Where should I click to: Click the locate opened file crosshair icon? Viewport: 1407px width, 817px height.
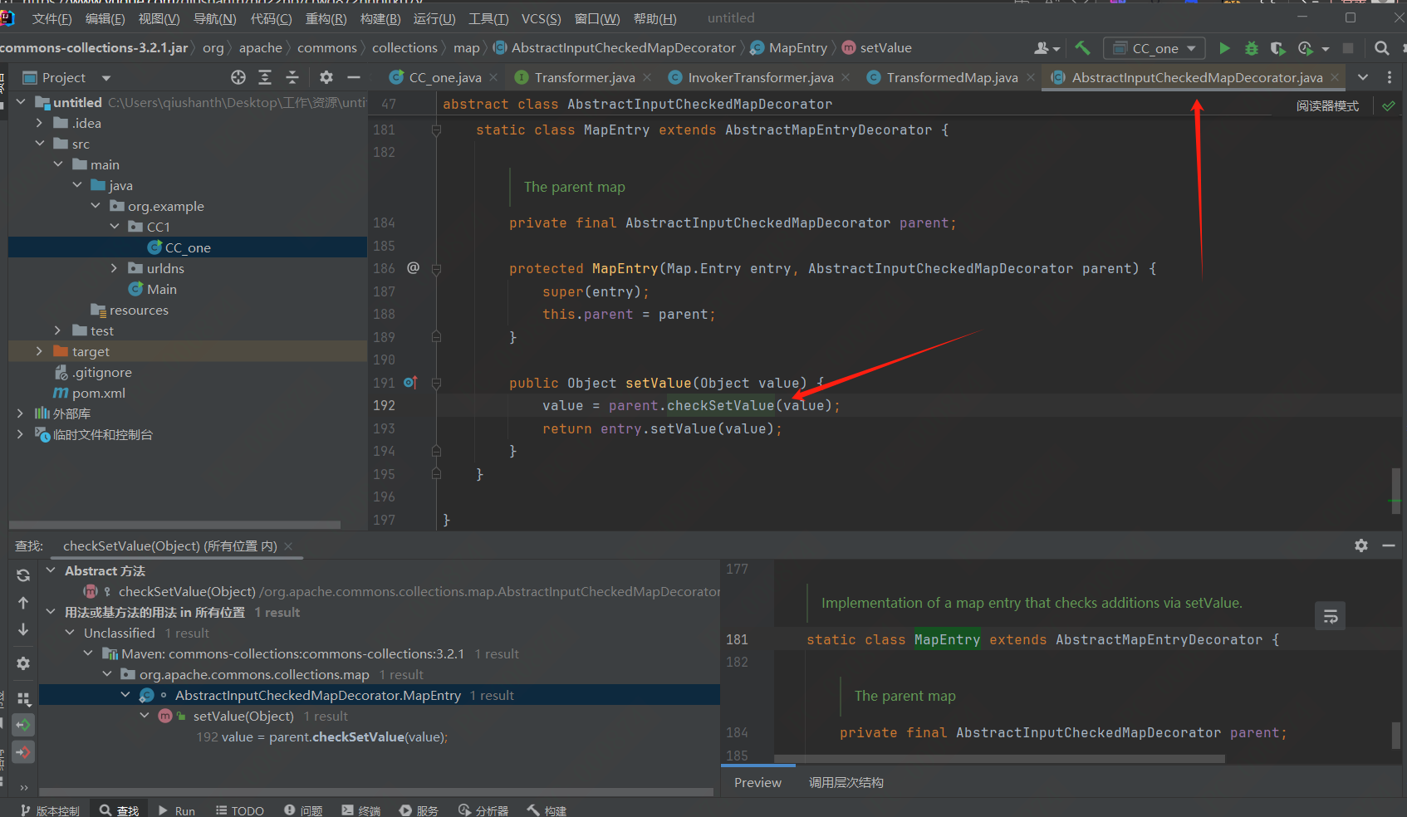click(x=238, y=77)
